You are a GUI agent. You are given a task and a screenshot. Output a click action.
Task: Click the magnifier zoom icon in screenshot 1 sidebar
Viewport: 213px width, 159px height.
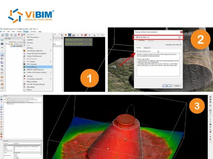click(2, 70)
